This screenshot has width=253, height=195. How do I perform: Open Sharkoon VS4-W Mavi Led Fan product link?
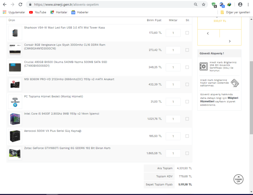[x=64, y=28]
